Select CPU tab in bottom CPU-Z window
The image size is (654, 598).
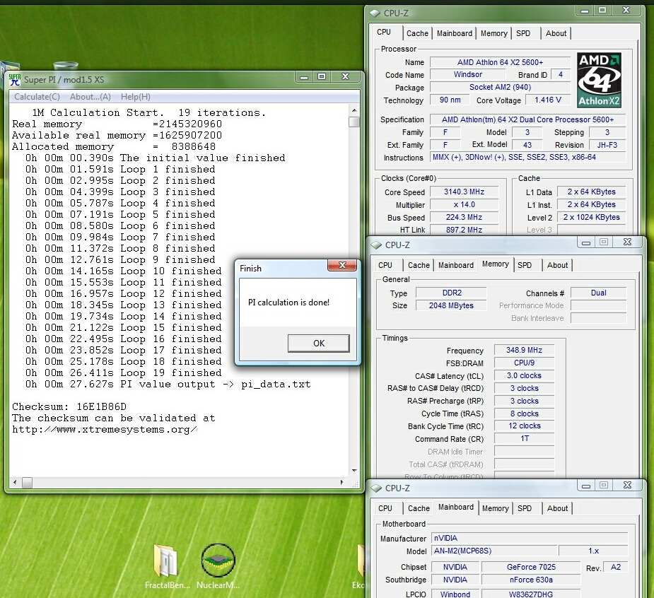(x=385, y=508)
